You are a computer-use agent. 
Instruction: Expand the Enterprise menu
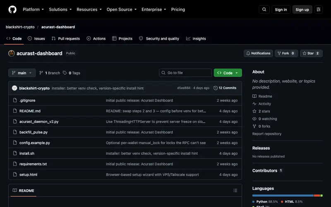point(154,10)
